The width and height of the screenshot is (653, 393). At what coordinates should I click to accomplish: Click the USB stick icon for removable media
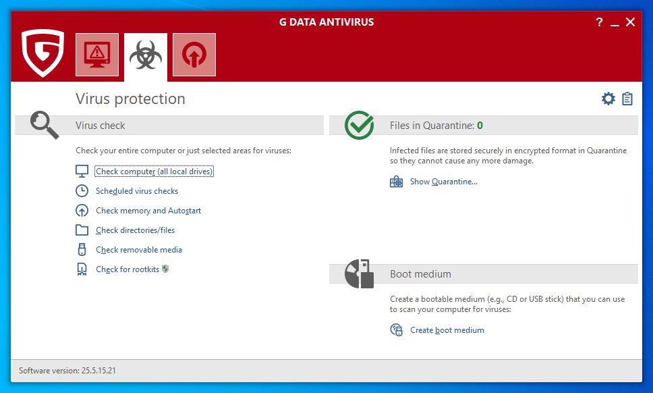pyautogui.click(x=82, y=249)
